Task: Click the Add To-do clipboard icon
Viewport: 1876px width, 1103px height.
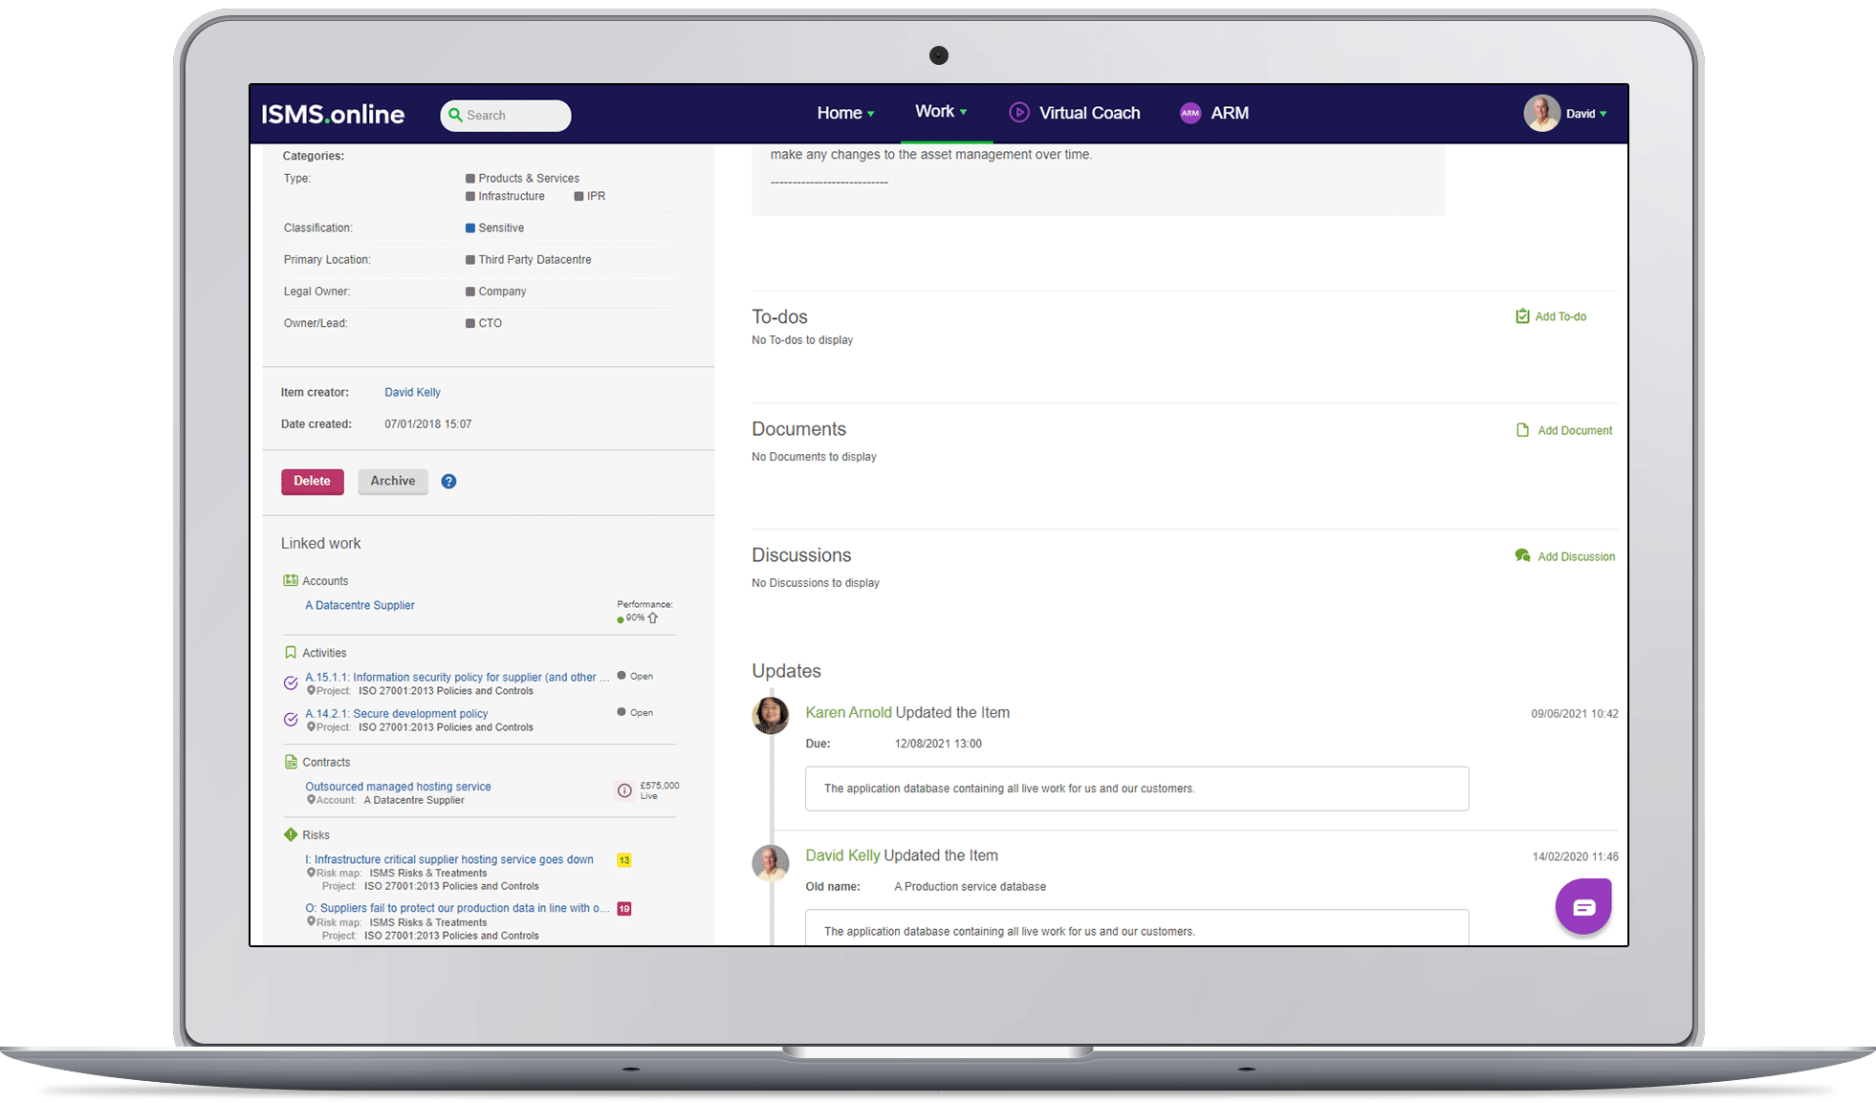Action: coord(1522,316)
